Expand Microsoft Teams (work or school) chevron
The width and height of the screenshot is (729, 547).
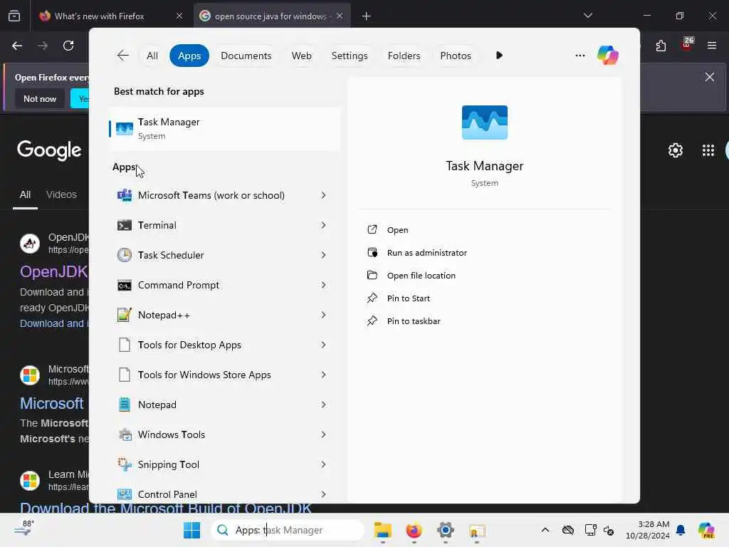324,195
